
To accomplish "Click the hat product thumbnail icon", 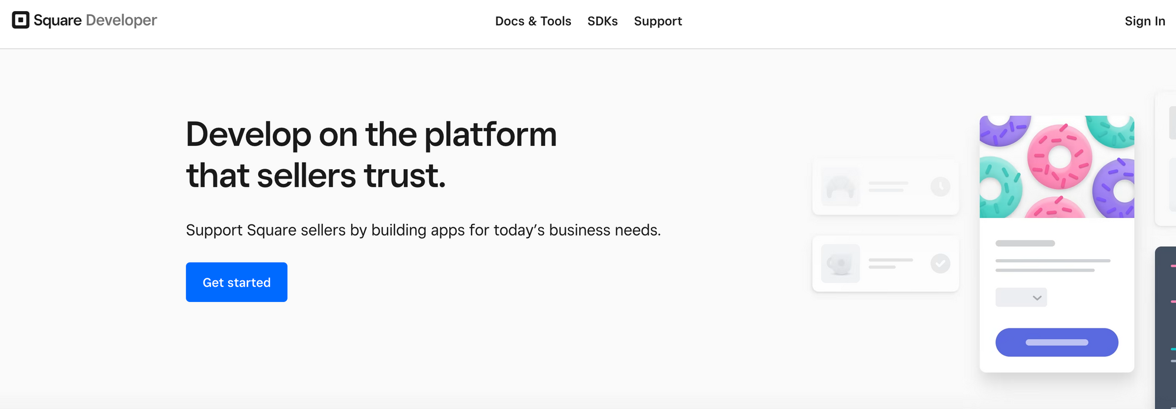I will pyautogui.click(x=840, y=187).
